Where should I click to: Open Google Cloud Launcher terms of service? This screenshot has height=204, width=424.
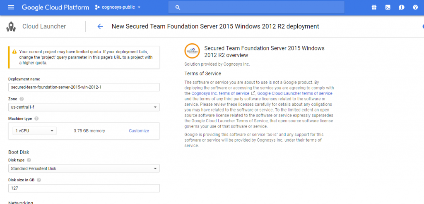295,93
